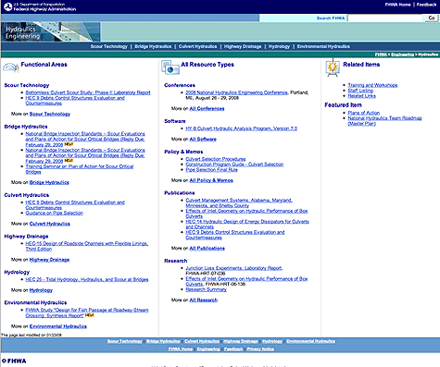
Task: Open Construction Program Guide Culvert Selection link
Action: click(234, 165)
